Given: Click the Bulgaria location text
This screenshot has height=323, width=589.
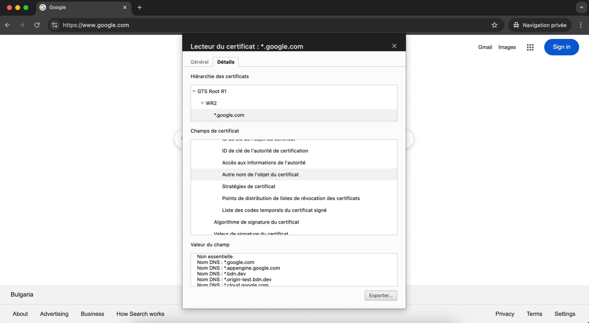Looking at the screenshot, I should pyautogui.click(x=22, y=294).
